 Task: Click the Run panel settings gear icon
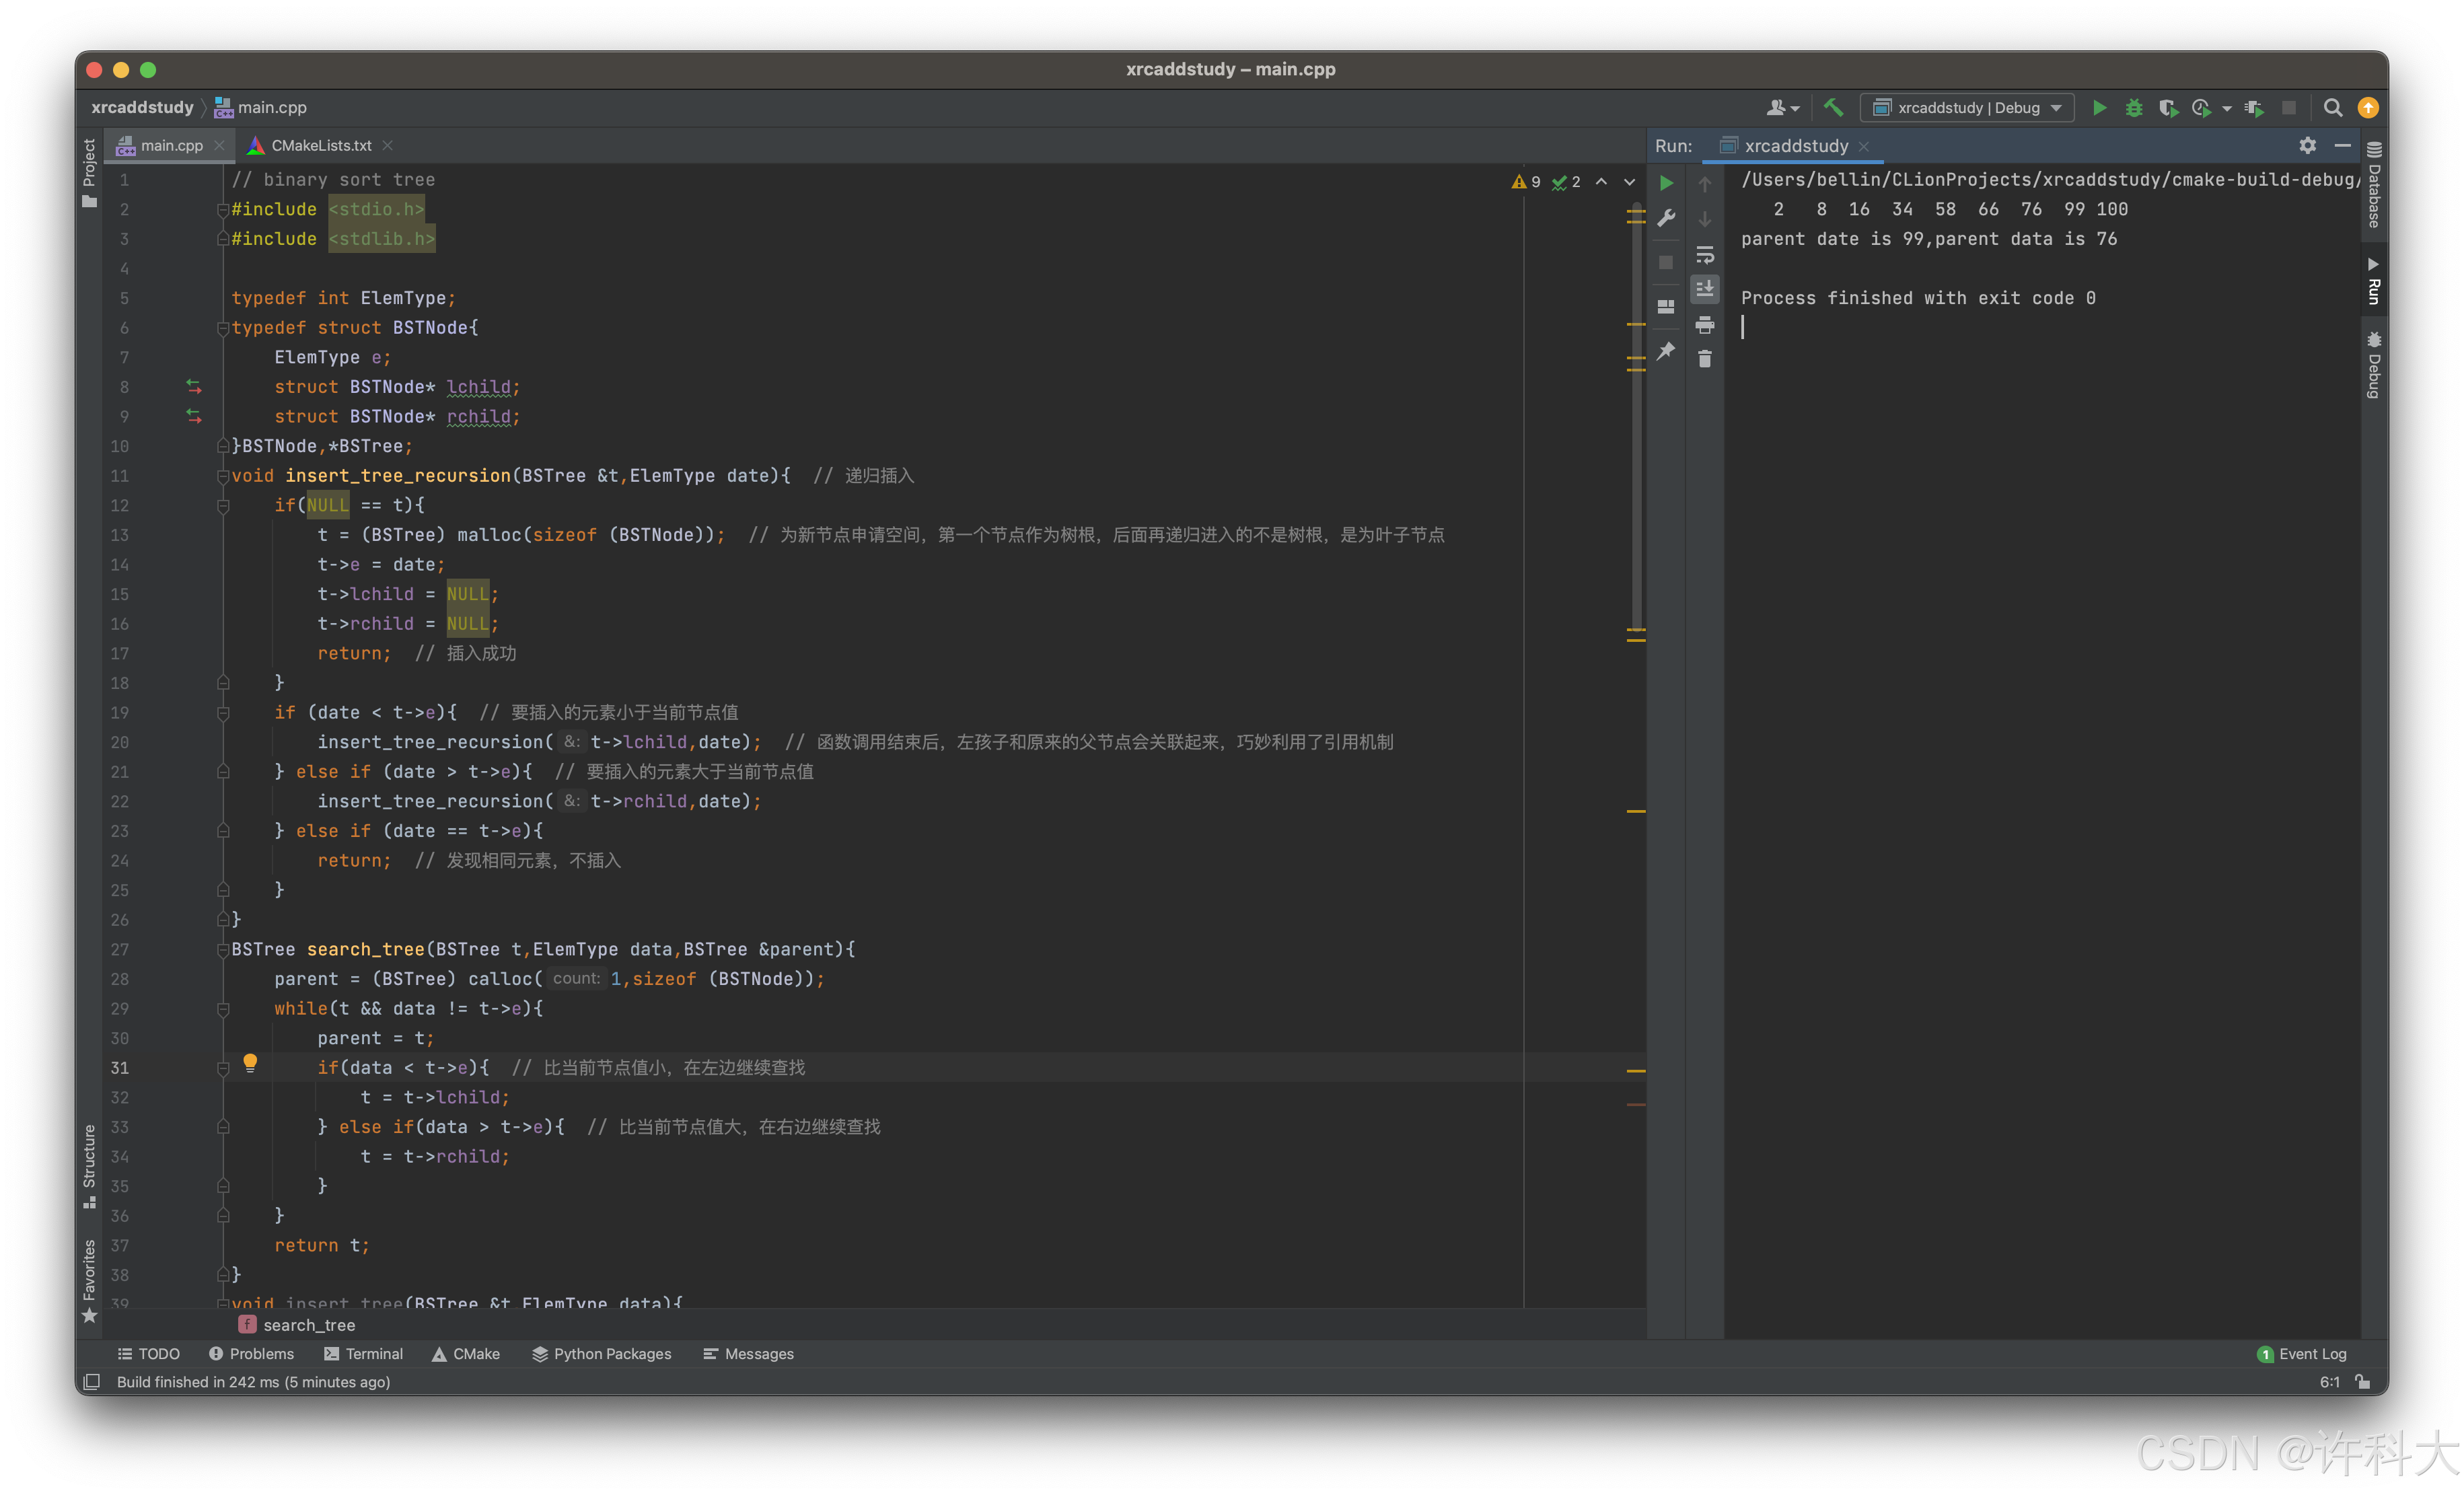click(x=2307, y=146)
